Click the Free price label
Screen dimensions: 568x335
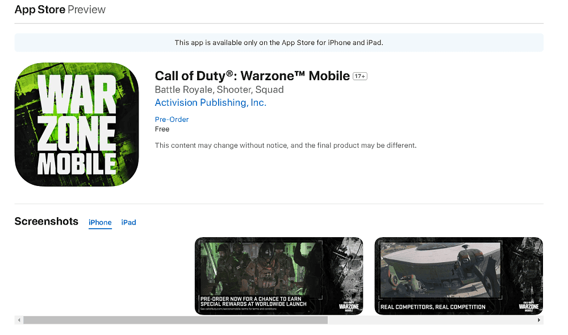point(162,129)
